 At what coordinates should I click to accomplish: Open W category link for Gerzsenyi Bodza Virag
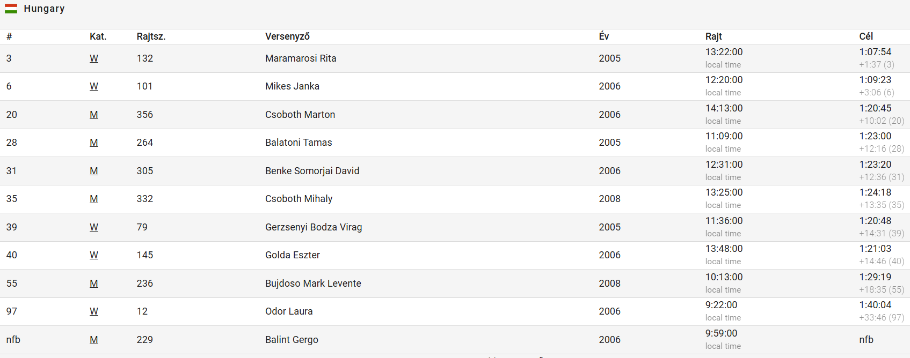pos(94,227)
